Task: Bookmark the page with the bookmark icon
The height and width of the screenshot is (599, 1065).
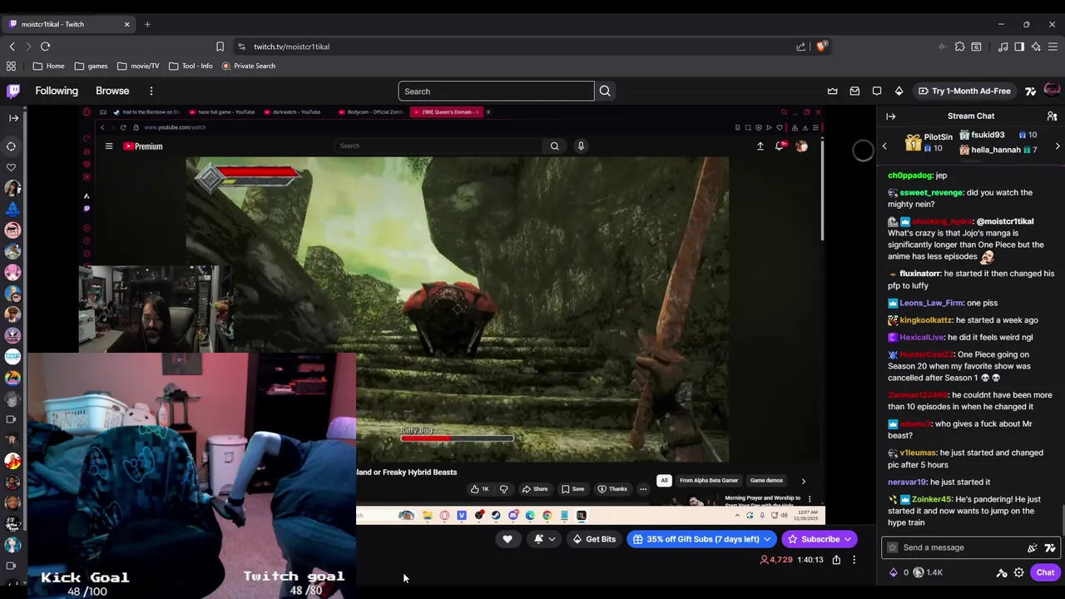Action: coord(220,47)
